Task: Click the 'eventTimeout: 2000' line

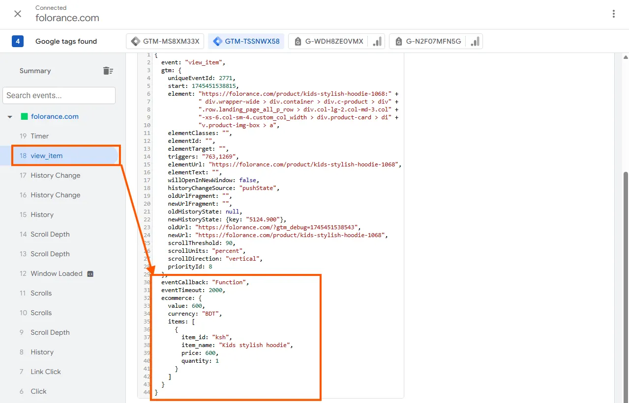Action: [x=193, y=290]
